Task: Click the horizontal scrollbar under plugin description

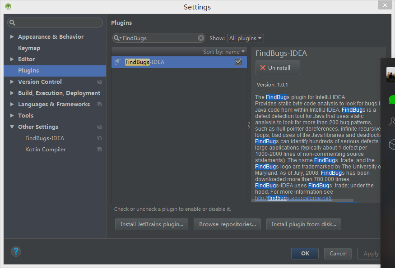Action: tap(302, 200)
